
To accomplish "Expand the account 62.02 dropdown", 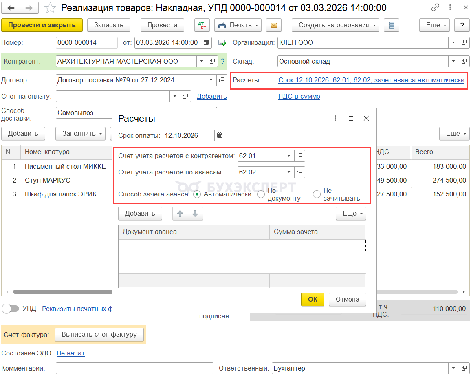I will [289, 172].
